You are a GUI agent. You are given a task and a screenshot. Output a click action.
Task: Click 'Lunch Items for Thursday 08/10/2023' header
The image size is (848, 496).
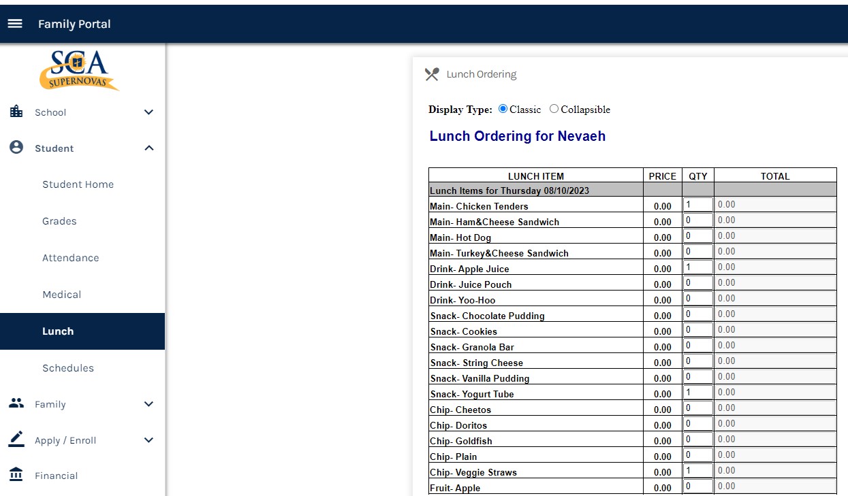coord(509,191)
